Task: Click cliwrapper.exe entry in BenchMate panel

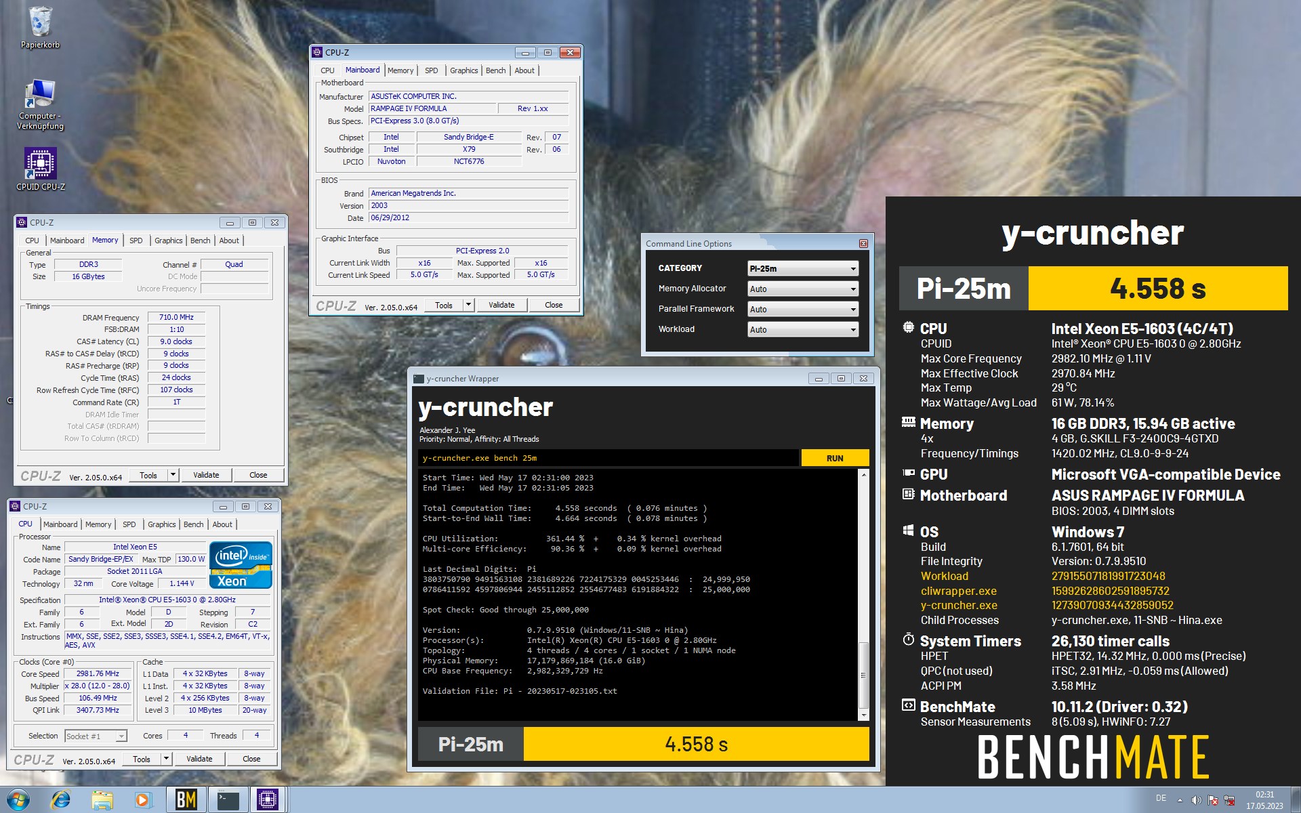Action: (958, 591)
